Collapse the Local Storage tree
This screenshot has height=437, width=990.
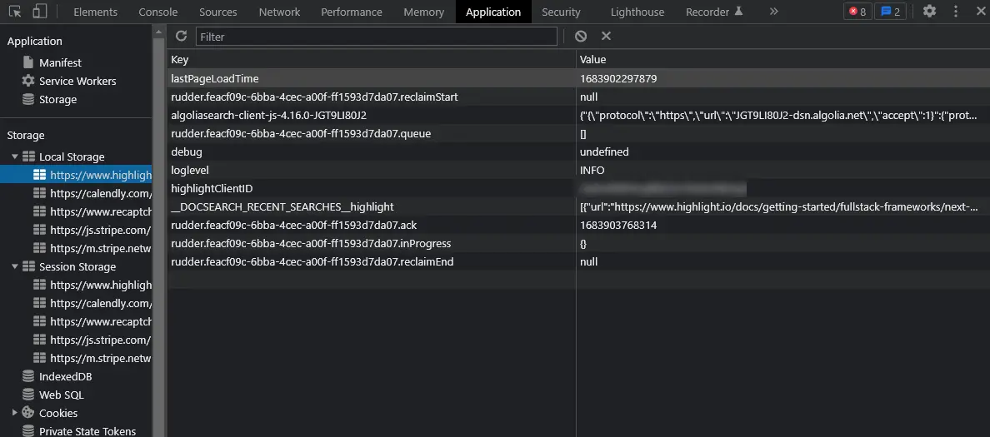point(15,156)
